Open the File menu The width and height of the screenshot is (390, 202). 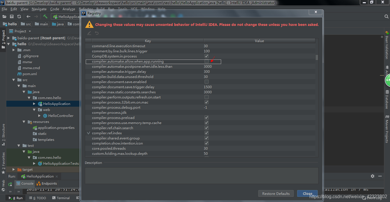pos(4,9)
